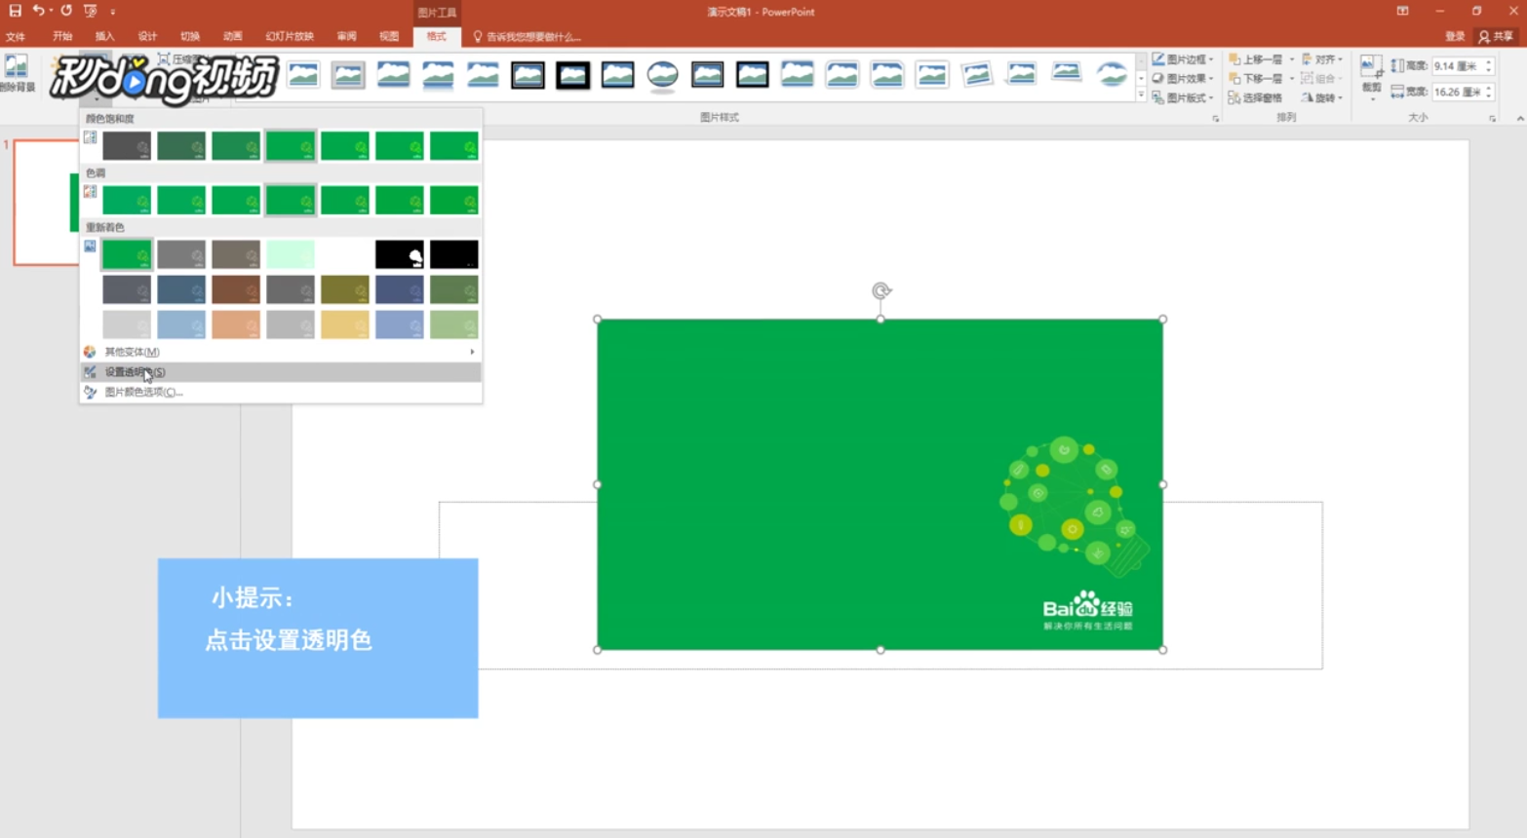This screenshot has width=1527, height=838.
Task: Start slideshow from quick access toolbar icon
Action: [91, 11]
